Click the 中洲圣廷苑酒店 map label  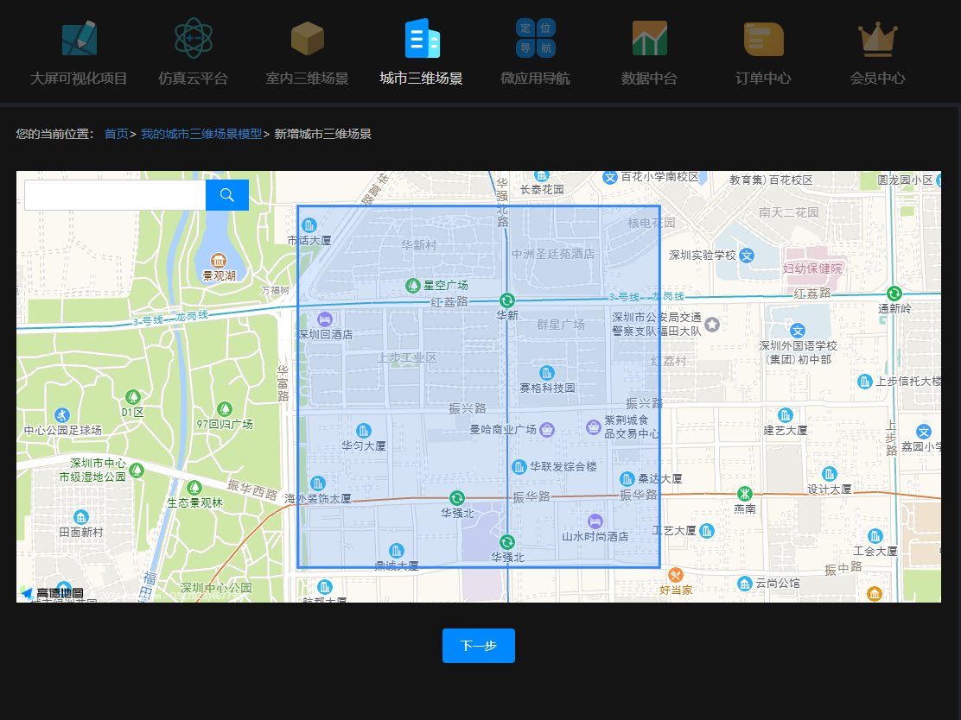click(553, 254)
